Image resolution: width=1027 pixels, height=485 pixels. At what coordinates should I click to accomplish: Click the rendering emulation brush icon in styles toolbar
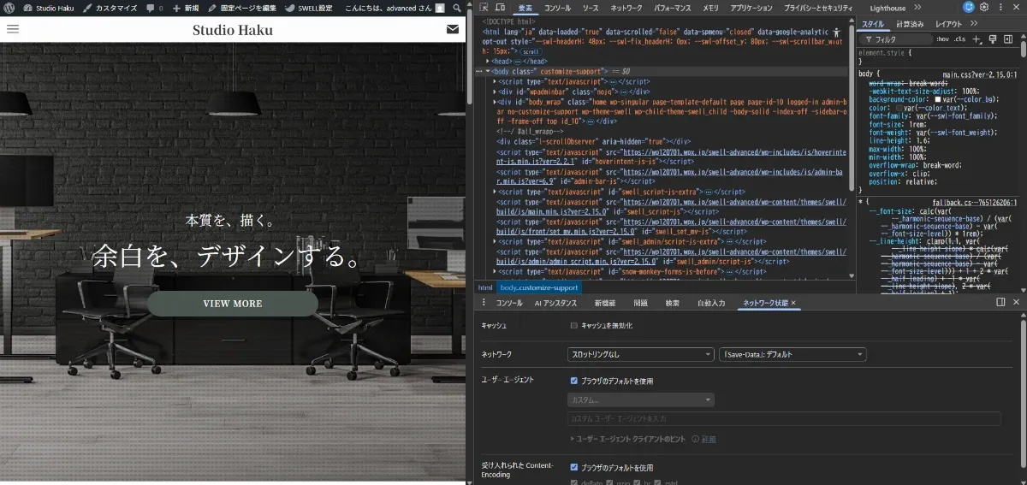[x=993, y=39]
